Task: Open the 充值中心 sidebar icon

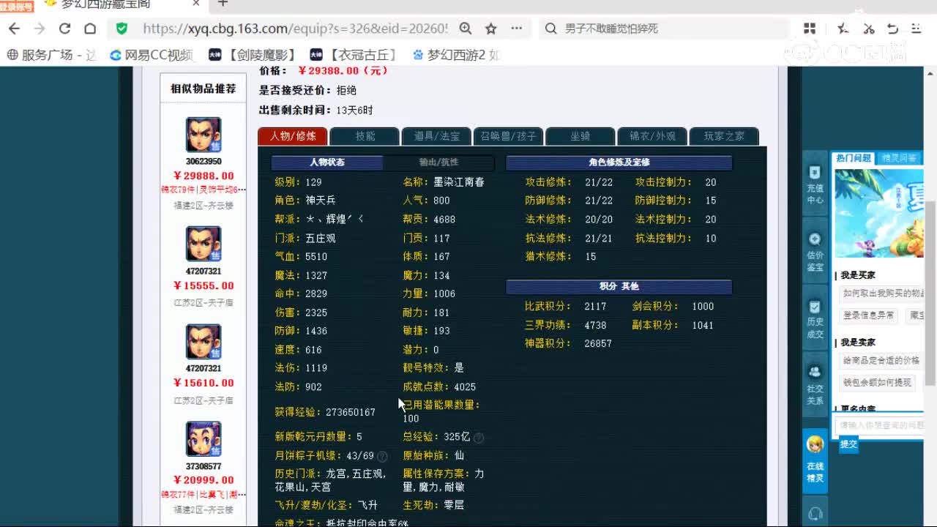Action: 815,183
